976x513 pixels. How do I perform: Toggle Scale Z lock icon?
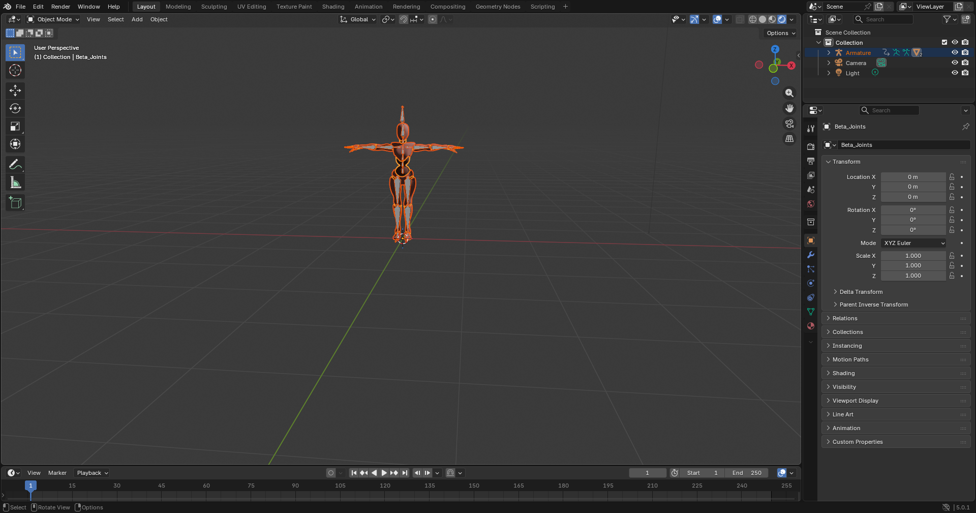click(x=952, y=276)
